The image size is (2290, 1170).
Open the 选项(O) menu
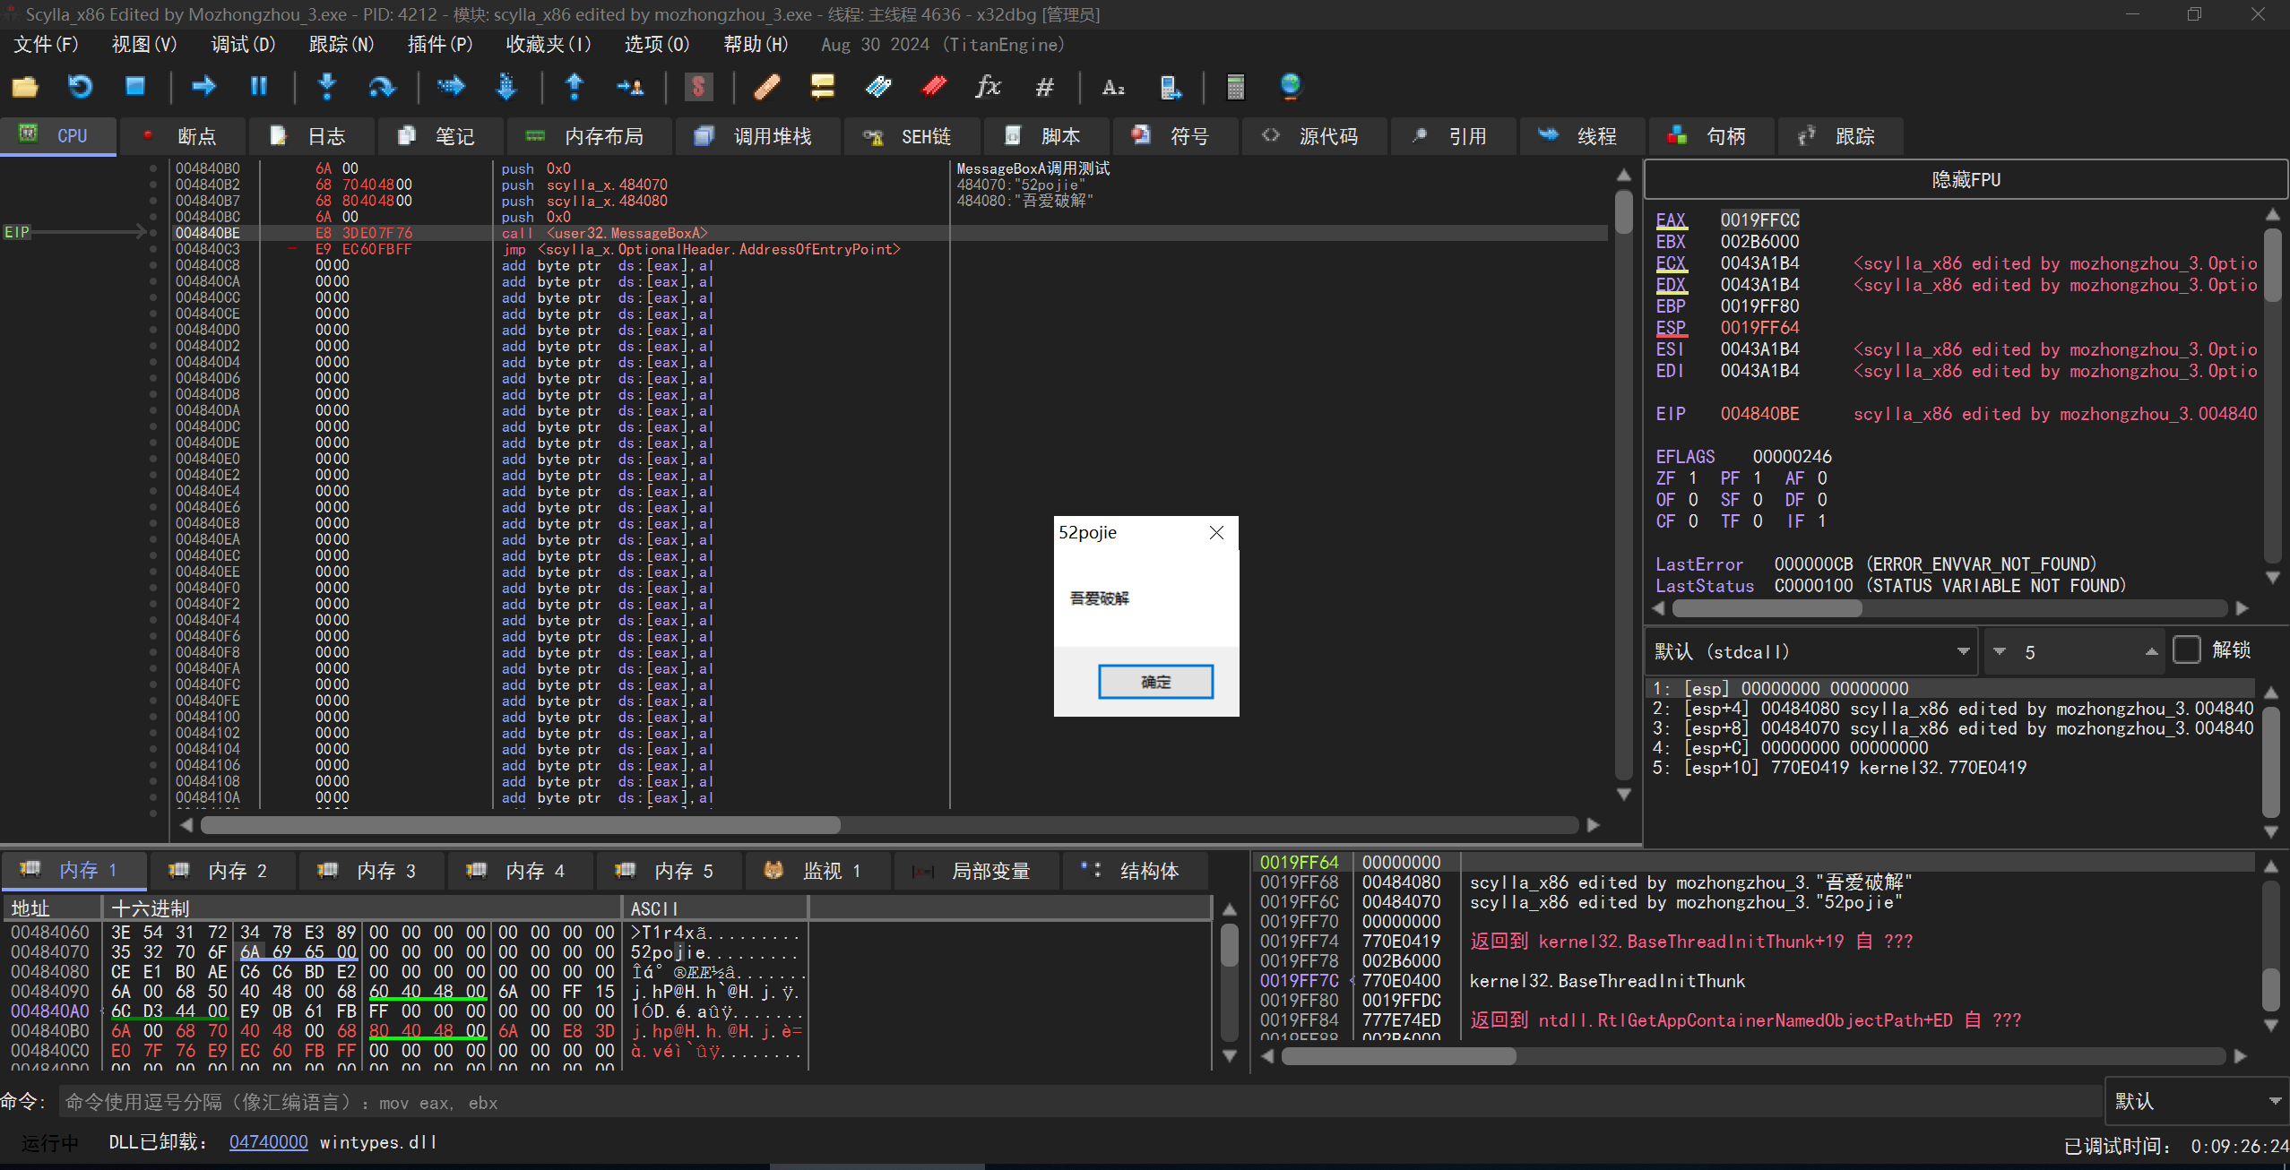(x=657, y=45)
